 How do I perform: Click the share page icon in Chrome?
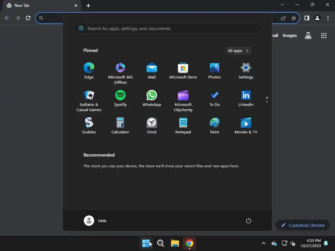coord(283,18)
